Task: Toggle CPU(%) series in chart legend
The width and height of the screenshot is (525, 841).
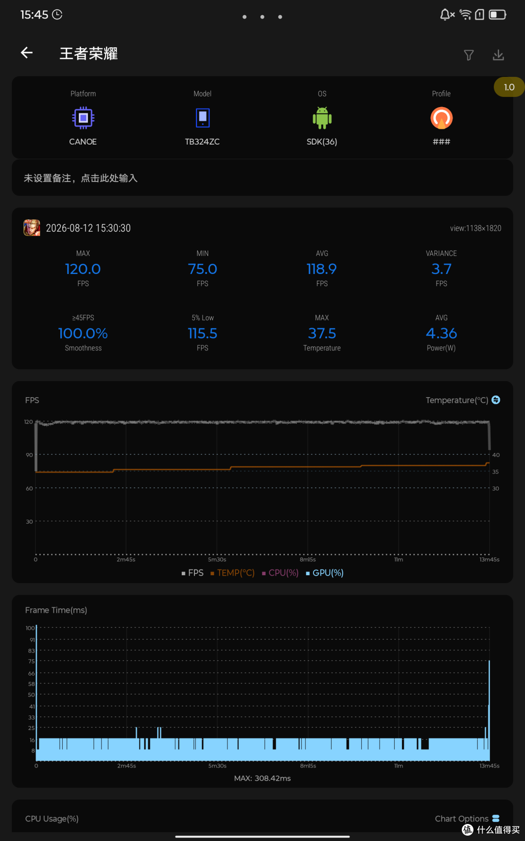Action: tap(280, 573)
